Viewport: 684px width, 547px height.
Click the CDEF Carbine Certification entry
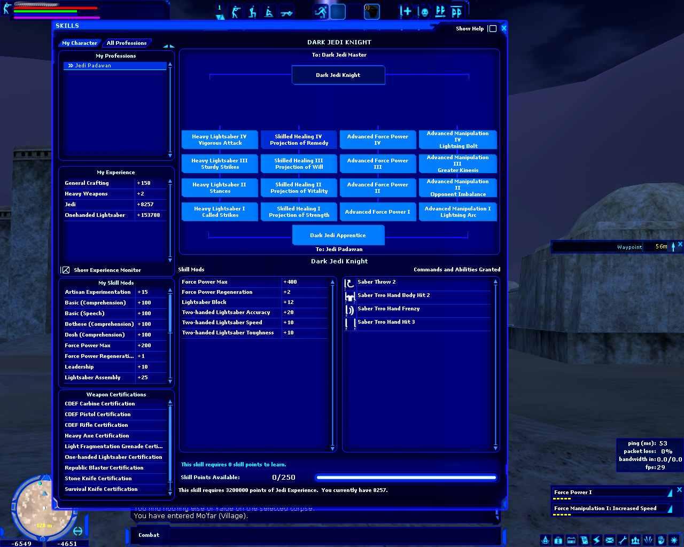coord(115,404)
